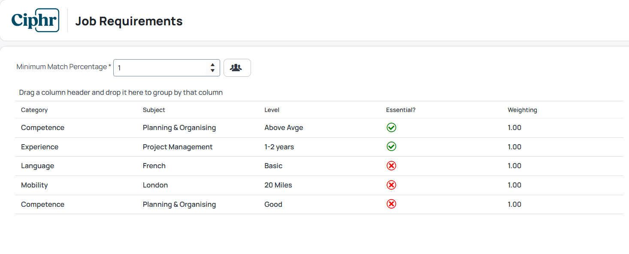Click green tick for Planning & Organising Above Avge
Viewport: 629px width, 254px height.
(391, 127)
